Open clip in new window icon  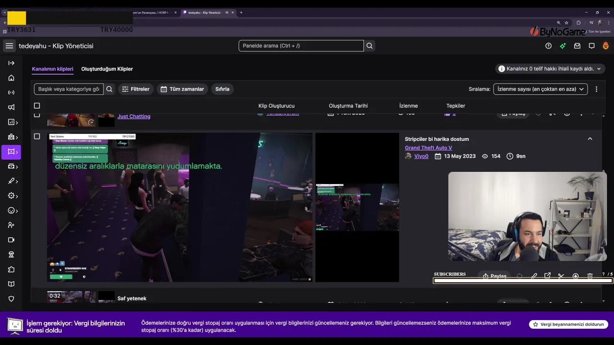click(547, 276)
